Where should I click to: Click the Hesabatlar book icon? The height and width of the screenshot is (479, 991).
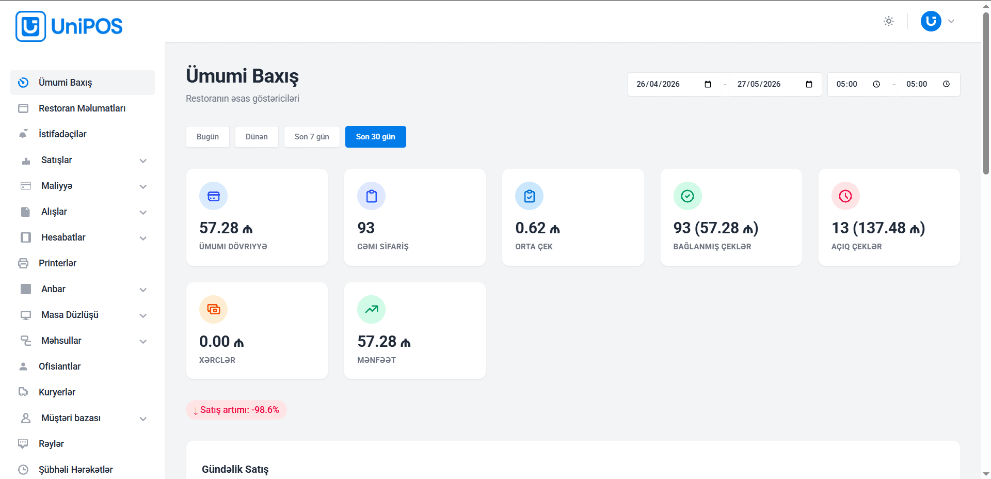(x=26, y=237)
